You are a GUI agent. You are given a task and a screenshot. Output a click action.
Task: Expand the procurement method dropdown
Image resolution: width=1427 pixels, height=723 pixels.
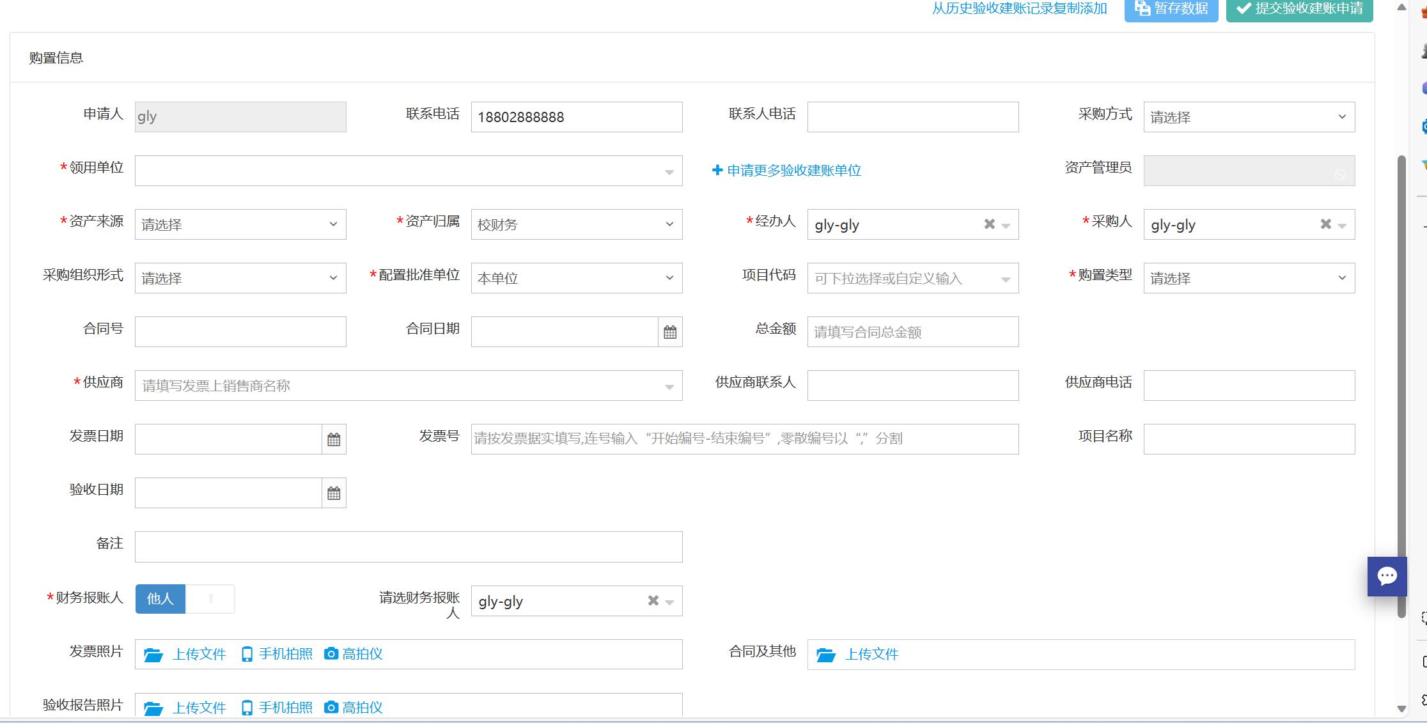(1249, 117)
